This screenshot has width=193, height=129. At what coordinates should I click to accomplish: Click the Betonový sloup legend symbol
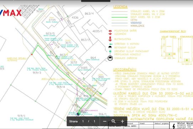tap(110, 47)
